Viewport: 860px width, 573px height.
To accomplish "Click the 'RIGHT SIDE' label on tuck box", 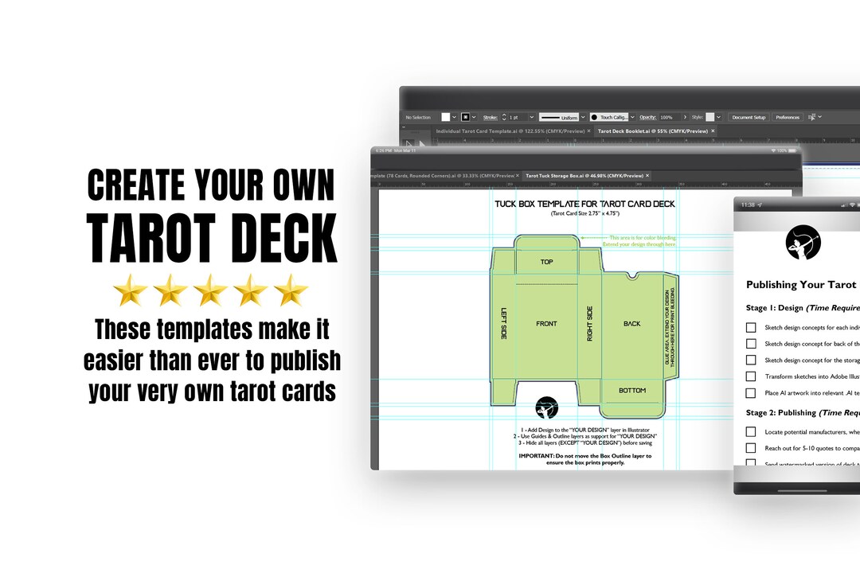I will tap(589, 324).
